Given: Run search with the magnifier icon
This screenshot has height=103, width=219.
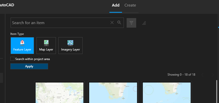Looking at the screenshot, I should pos(119,22).
